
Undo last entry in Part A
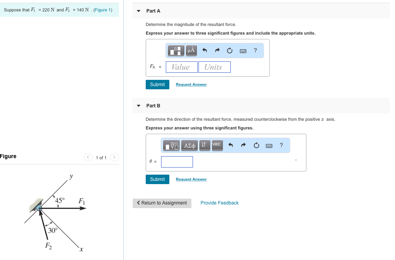(205, 51)
